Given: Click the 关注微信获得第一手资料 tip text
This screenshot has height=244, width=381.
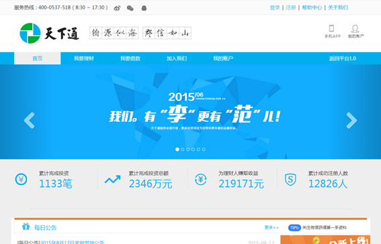Looking at the screenshot, I should pos(324,228).
